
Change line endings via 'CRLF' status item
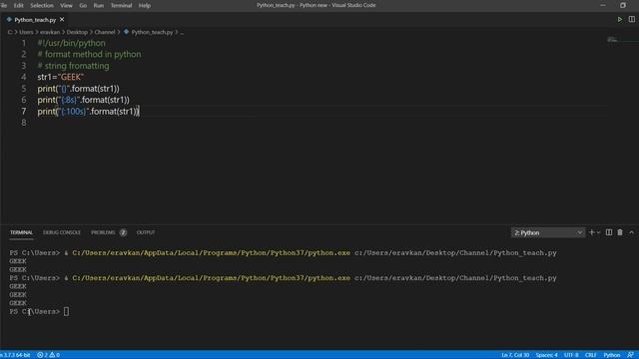(x=590, y=355)
